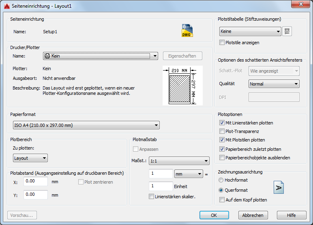Click the AutoCAD logo in title bar
The width and height of the screenshot is (313, 225).
pyautogui.click(x=7, y=6)
